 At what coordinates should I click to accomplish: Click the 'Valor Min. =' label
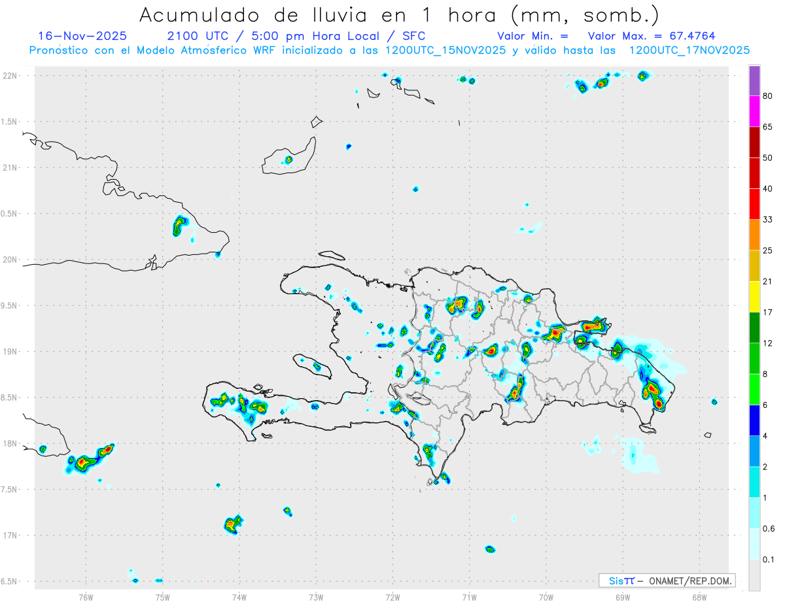point(532,36)
